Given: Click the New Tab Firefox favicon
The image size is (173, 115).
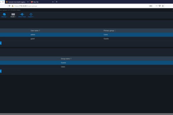Looking at the screenshot, I should point(32,2).
